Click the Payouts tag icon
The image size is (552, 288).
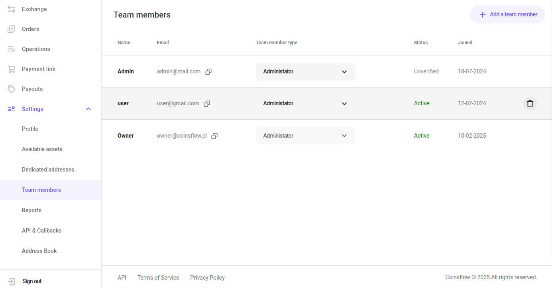click(12, 89)
